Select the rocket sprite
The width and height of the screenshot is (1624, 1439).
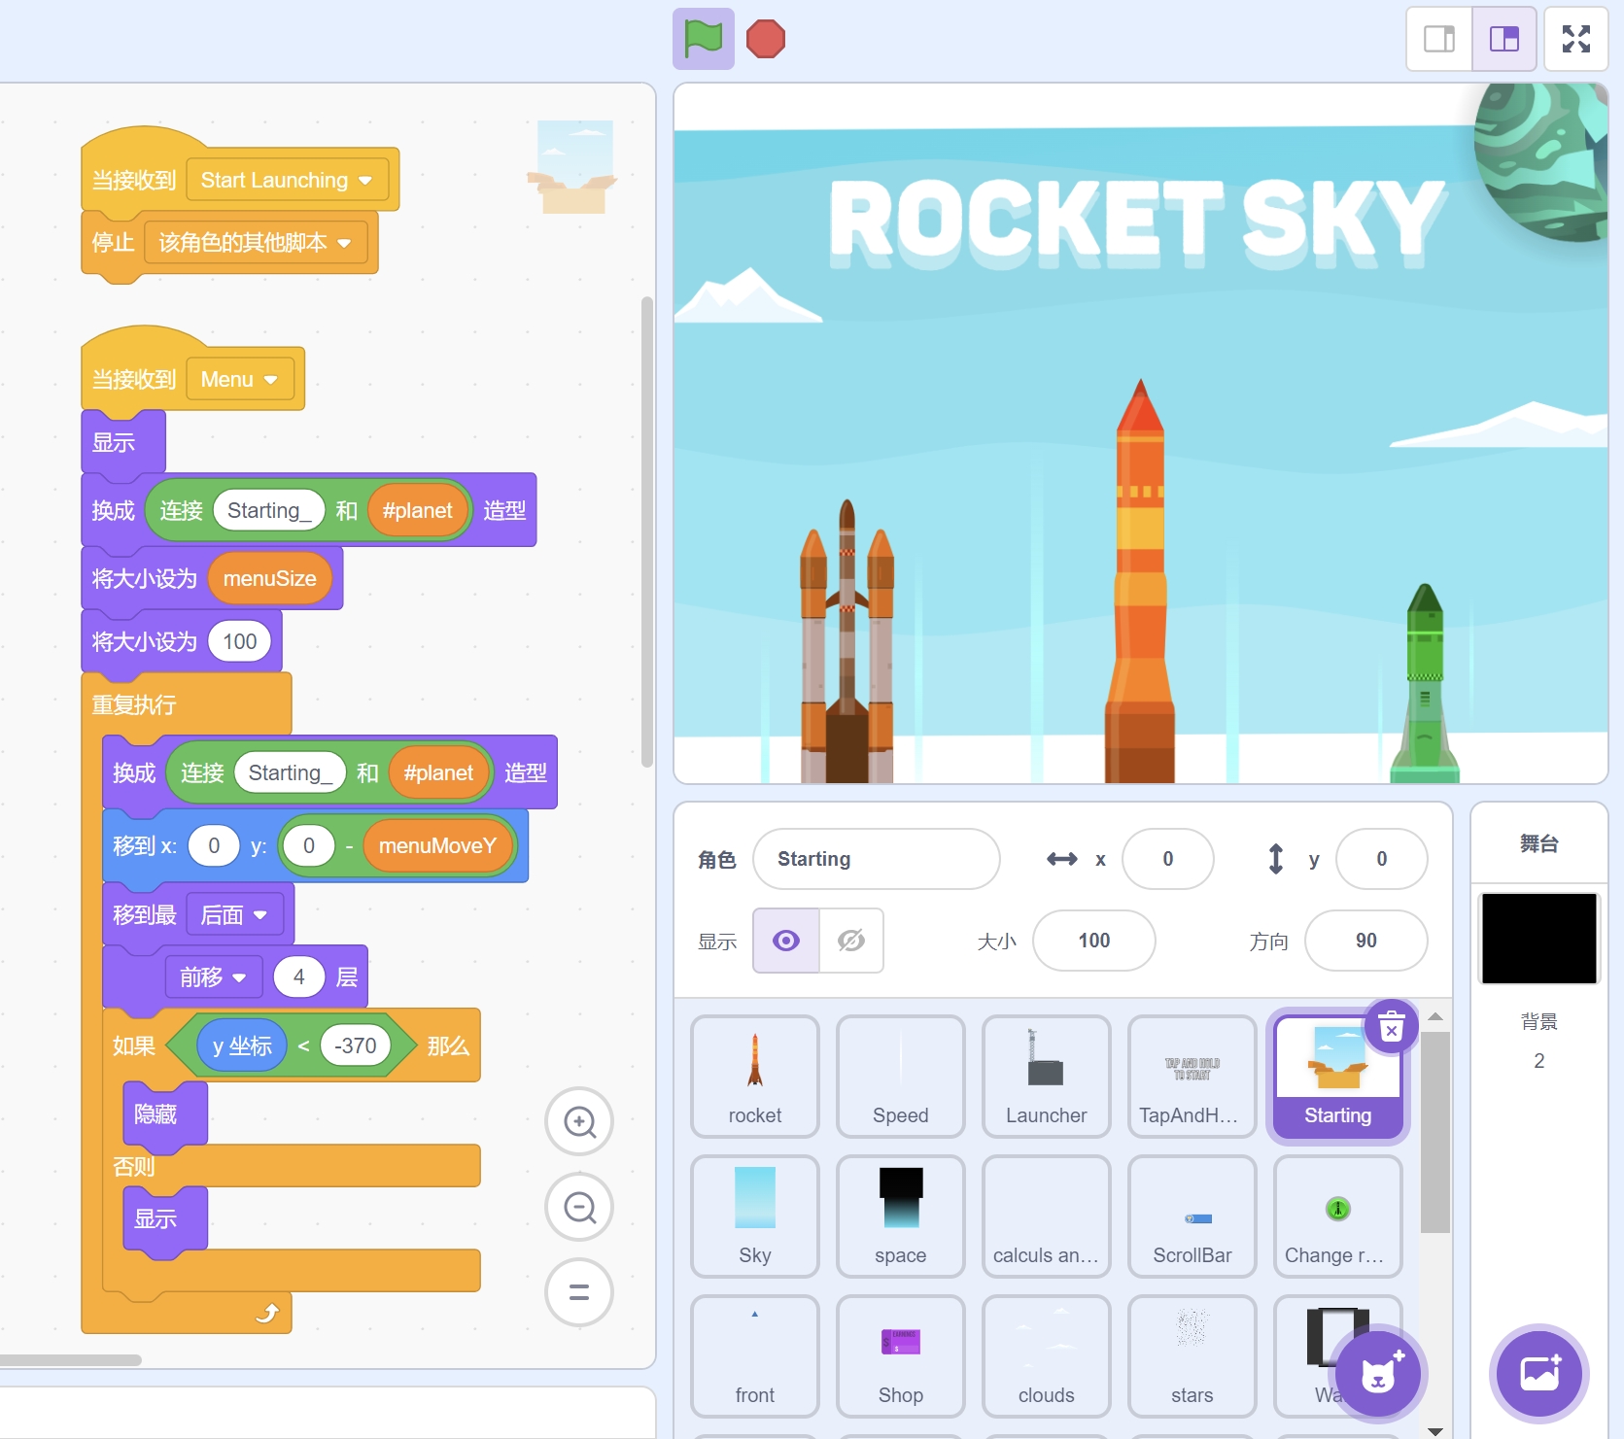click(755, 1077)
